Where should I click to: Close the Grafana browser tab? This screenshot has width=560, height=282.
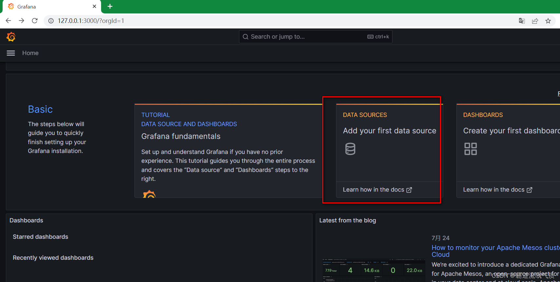coord(94,7)
